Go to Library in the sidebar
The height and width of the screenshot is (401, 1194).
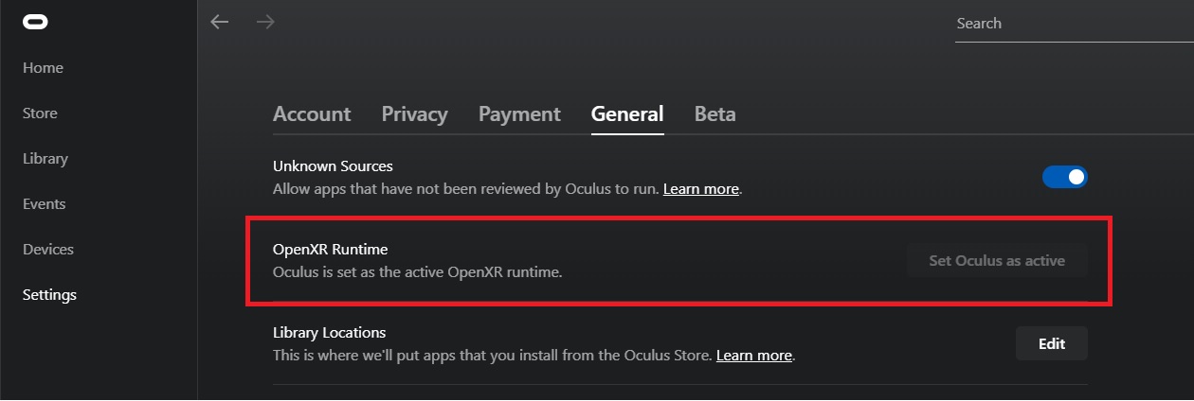(x=45, y=159)
